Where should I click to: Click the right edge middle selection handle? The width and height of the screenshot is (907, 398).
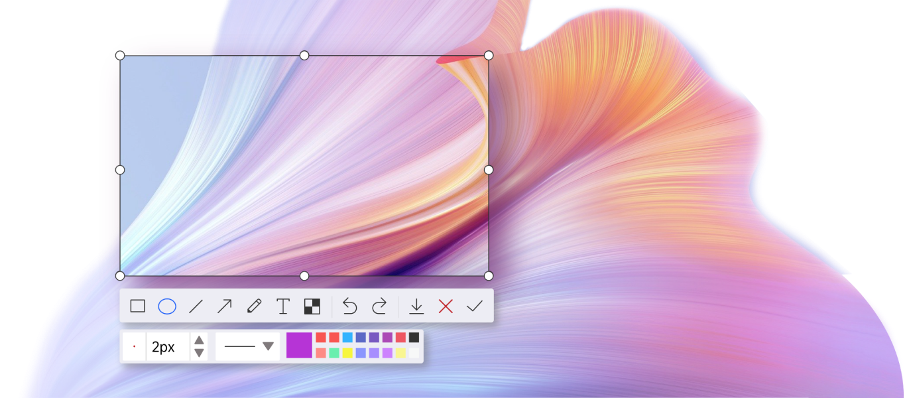[x=489, y=170]
